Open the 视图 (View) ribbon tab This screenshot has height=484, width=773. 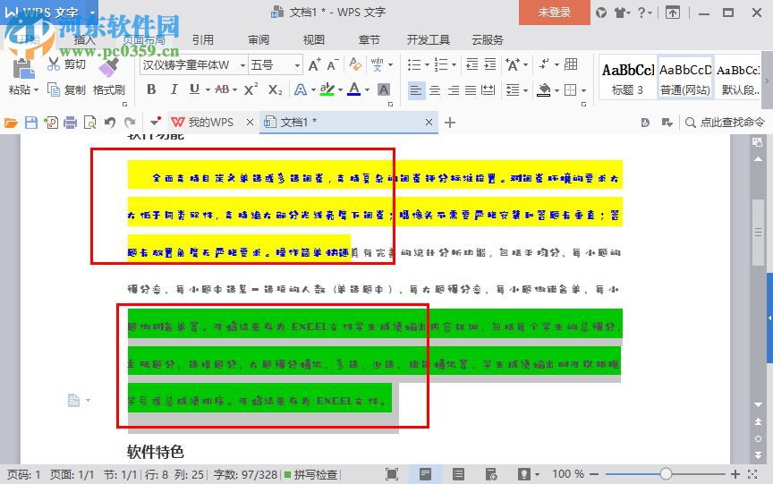313,39
